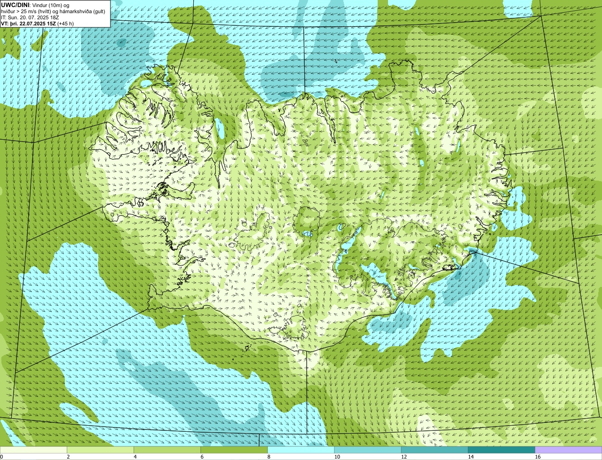602x460 pixels.
Task: Click the lavender legend swatch above 16
Action: 569,450
